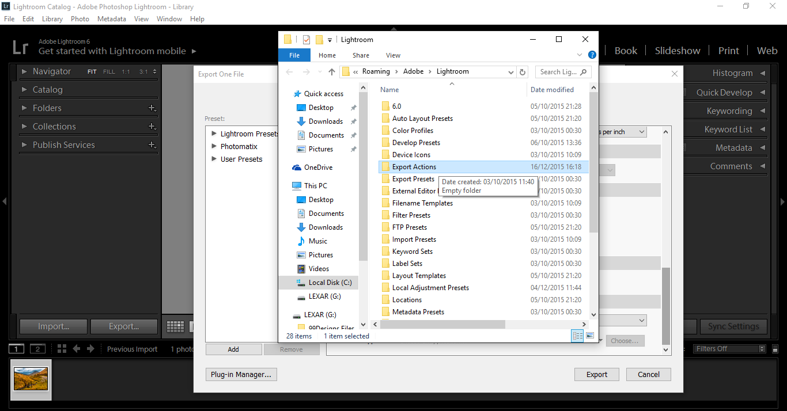Open Desktop under Quick access
This screenshot has width=787, height=411.
pyautogui.click(x=321, y=108)
